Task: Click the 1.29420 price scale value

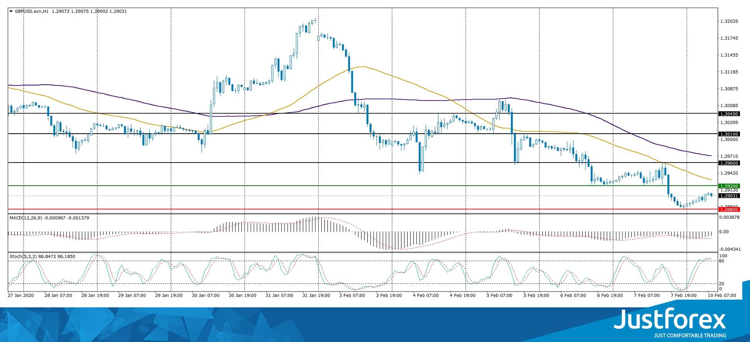Action: click(x=730, y=173)
